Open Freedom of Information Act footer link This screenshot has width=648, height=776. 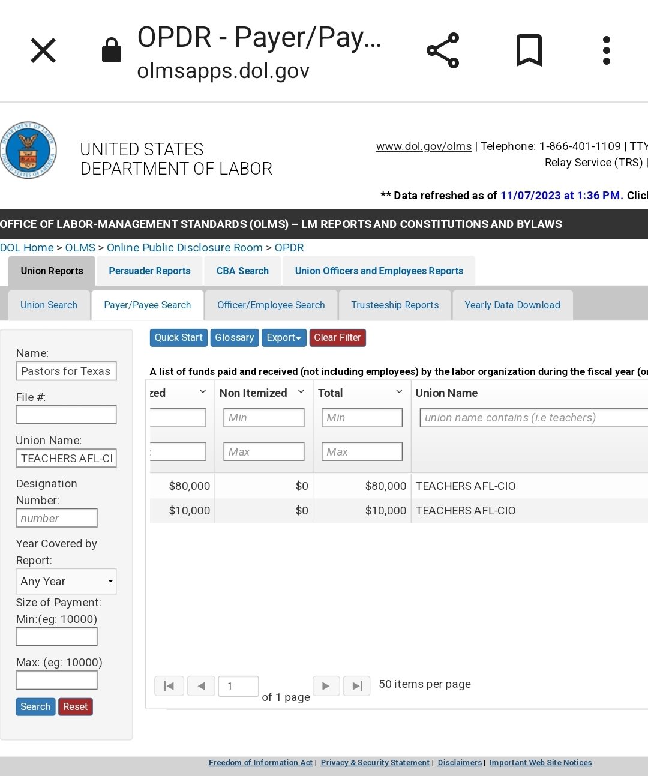coord(260,763)
